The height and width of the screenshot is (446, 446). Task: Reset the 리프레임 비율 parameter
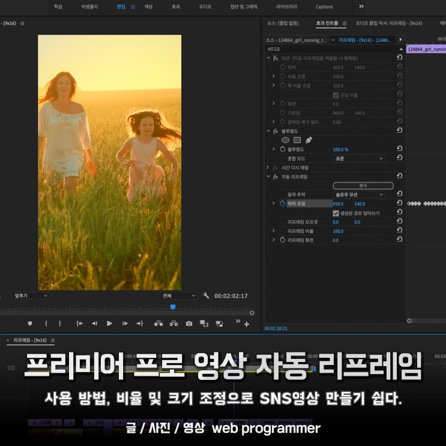[400, 230]
